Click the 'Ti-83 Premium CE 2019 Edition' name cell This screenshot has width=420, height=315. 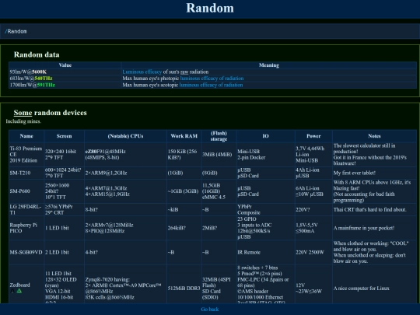[x=26, y=155]
